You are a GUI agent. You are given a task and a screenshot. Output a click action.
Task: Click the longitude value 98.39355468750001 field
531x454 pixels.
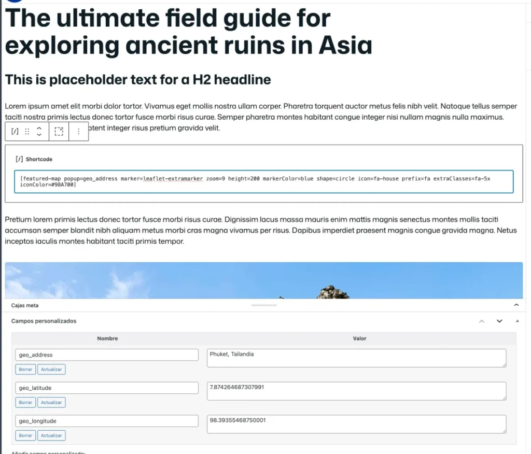[x=357, y=424]
